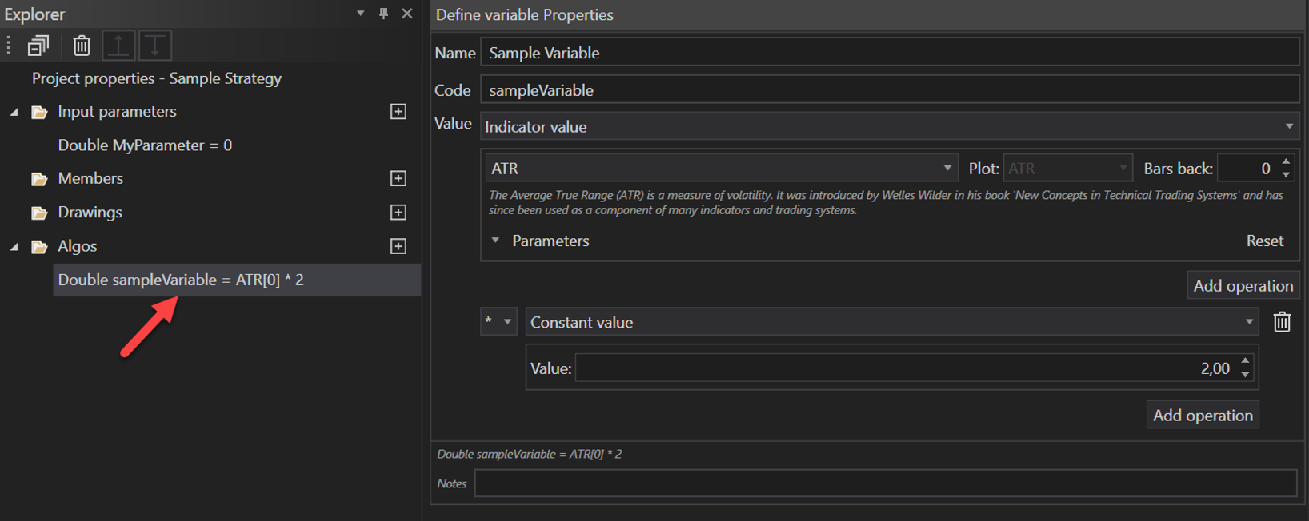Click the lower Add operation button
Screen dimensions: 1309x521
pos(1202,416)
